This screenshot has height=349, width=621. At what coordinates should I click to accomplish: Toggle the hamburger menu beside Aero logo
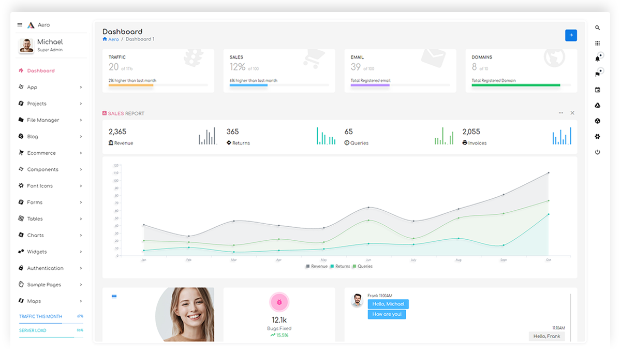tap(20, 25)
